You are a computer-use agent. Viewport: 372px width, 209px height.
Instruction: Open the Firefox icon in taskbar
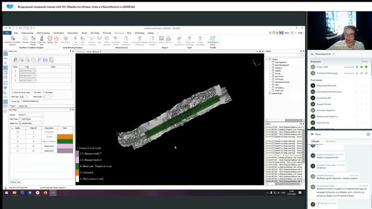(x=45, y=193)
